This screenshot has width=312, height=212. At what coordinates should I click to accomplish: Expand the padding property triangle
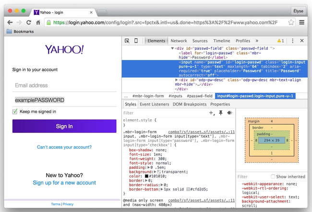[x=148, y=167]
